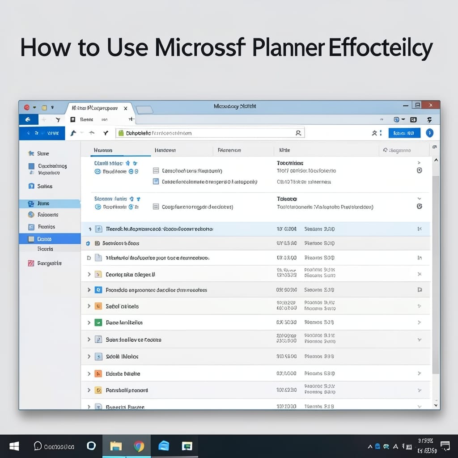Viewport: 458px width, 458px height.
Task: Expand the Ceorioṛ rlita cllegee row
Action: 89,274
